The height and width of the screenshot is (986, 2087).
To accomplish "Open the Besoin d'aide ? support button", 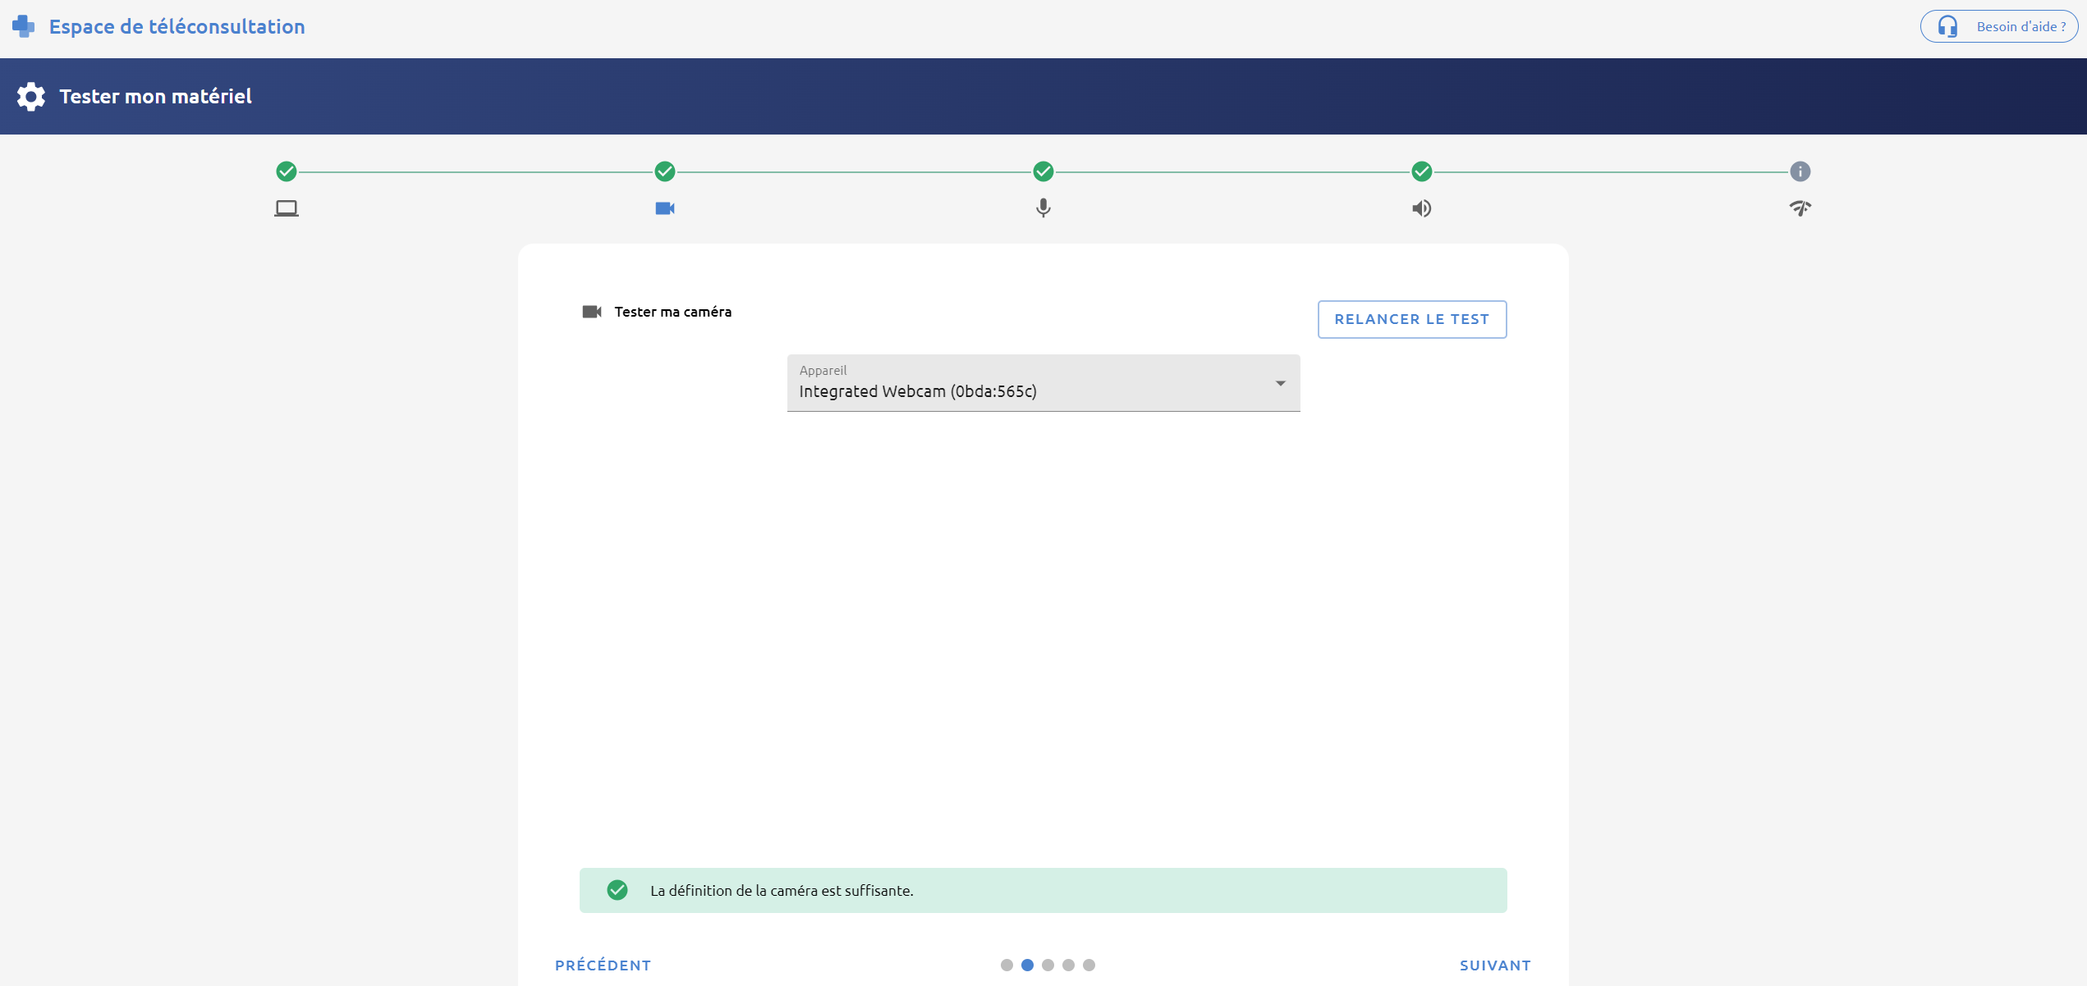I will click(1998, 26).
